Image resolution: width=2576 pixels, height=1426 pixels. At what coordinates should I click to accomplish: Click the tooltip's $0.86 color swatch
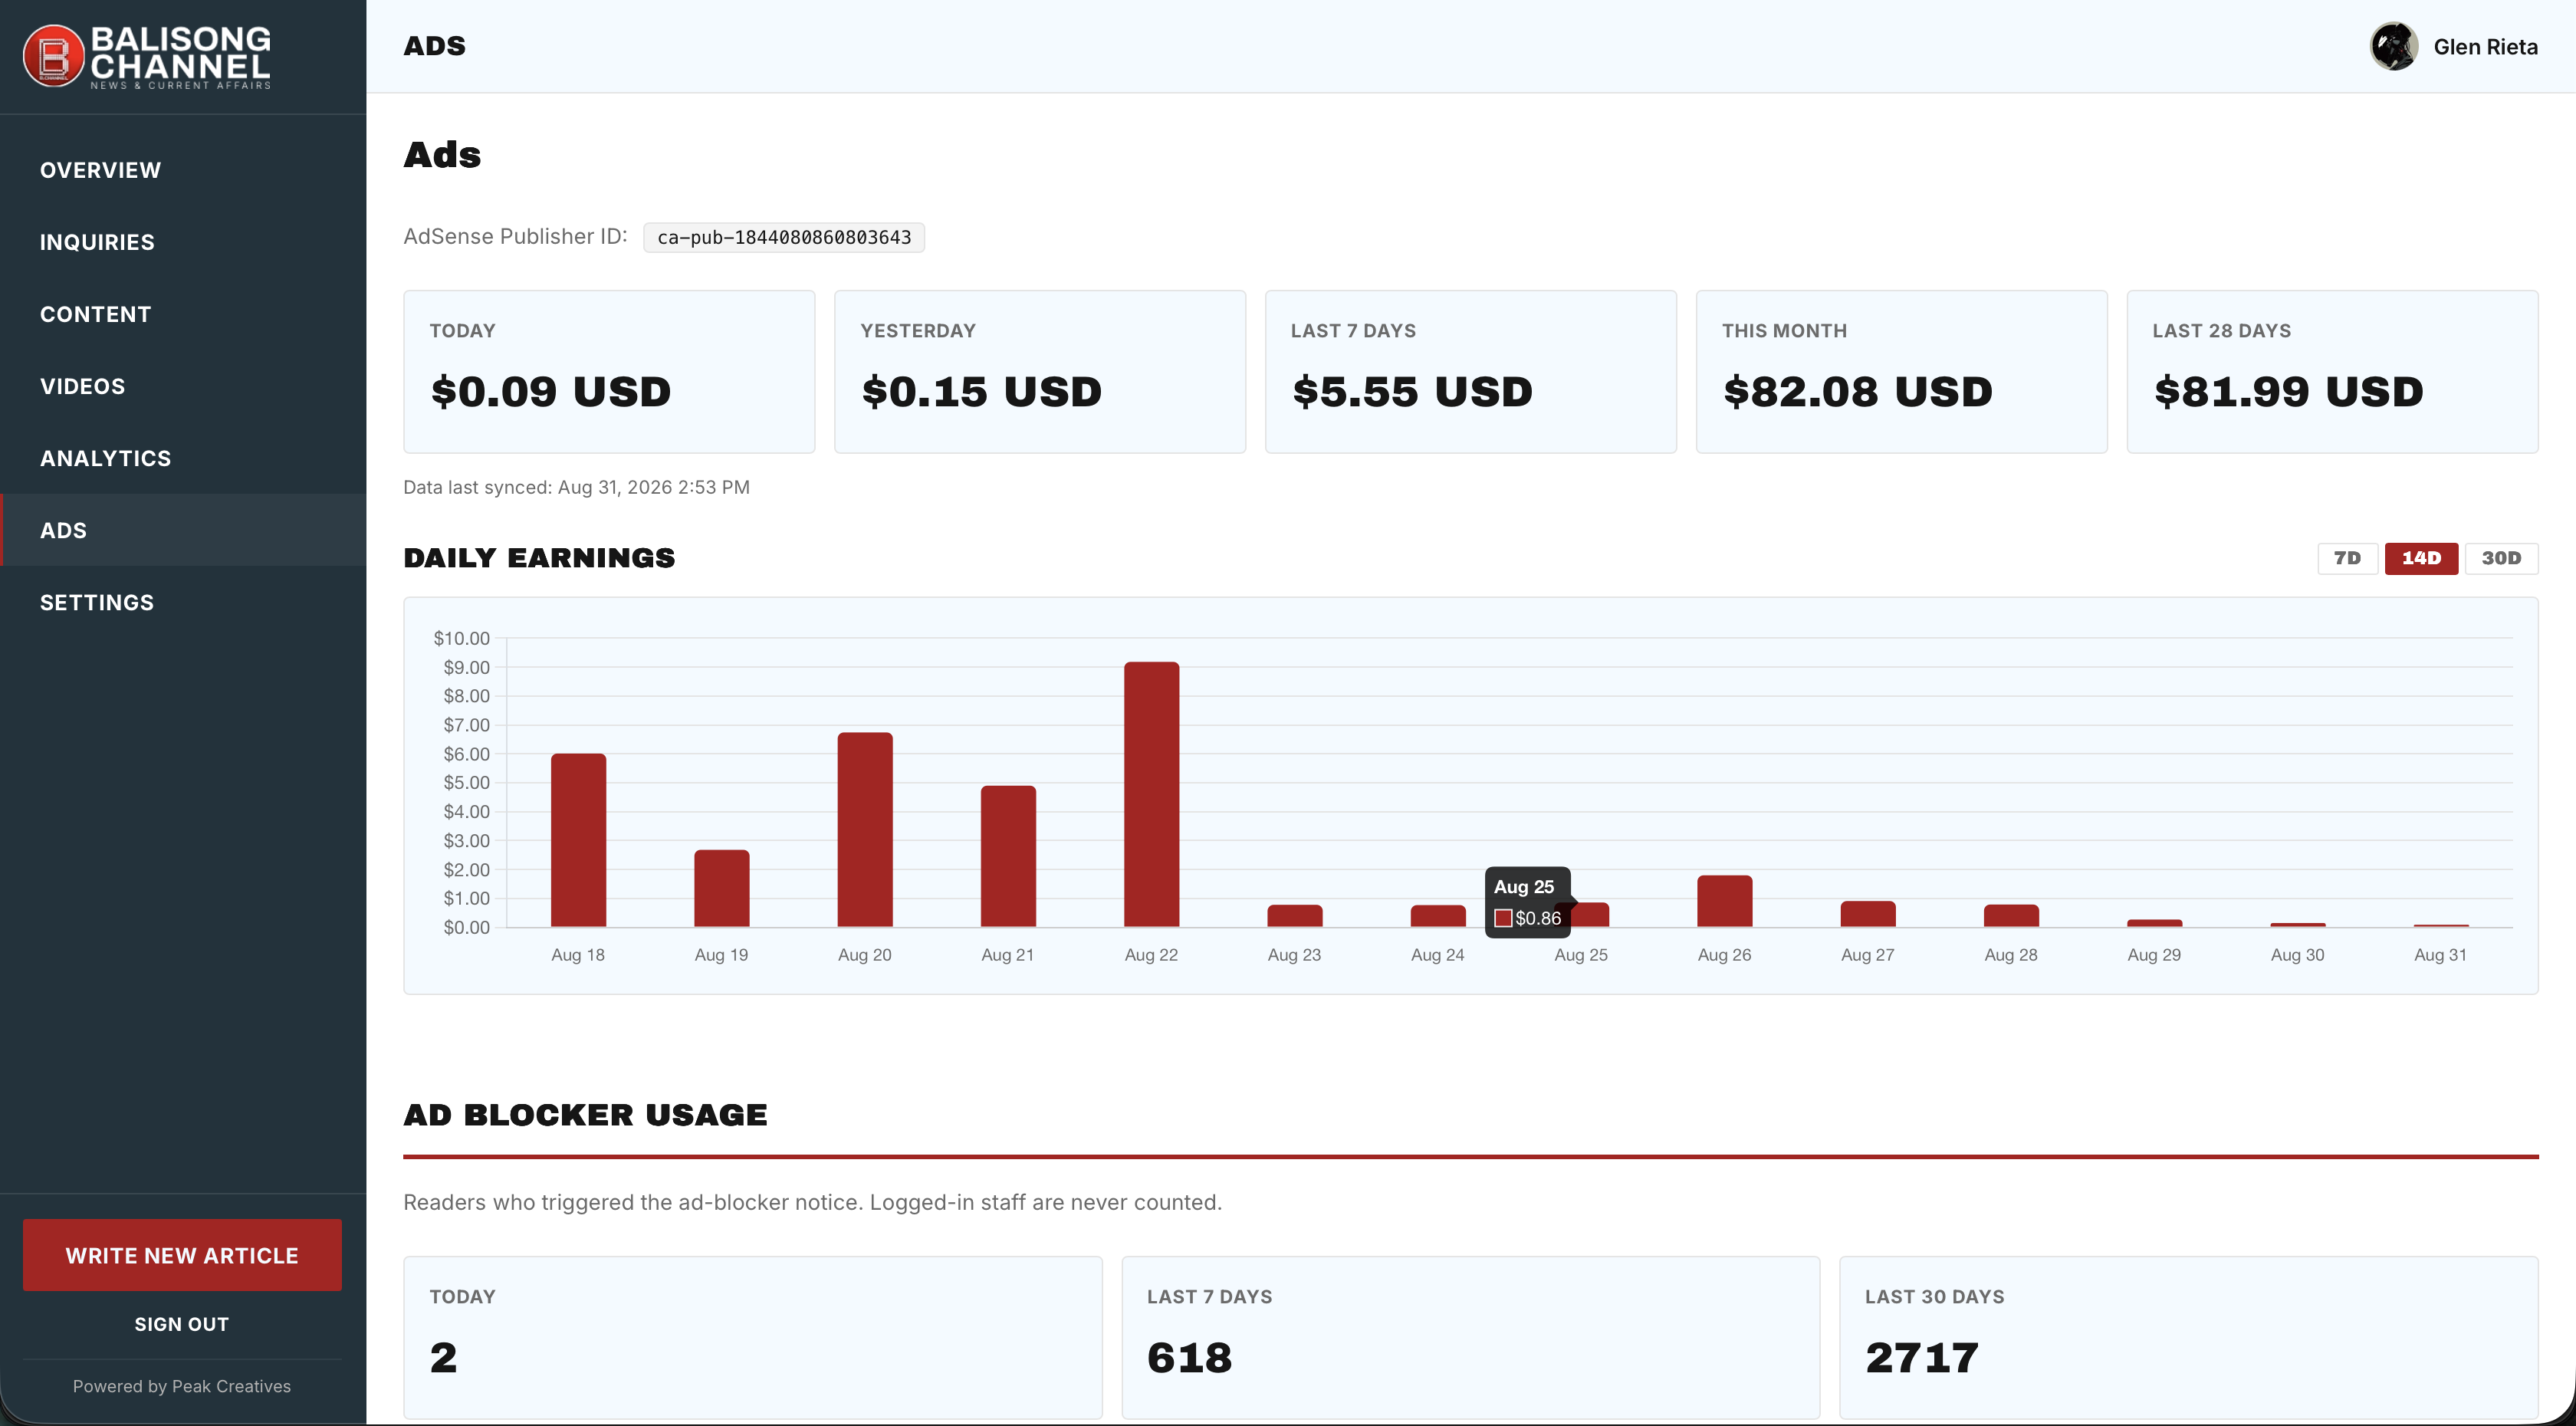click(1503, 918)
